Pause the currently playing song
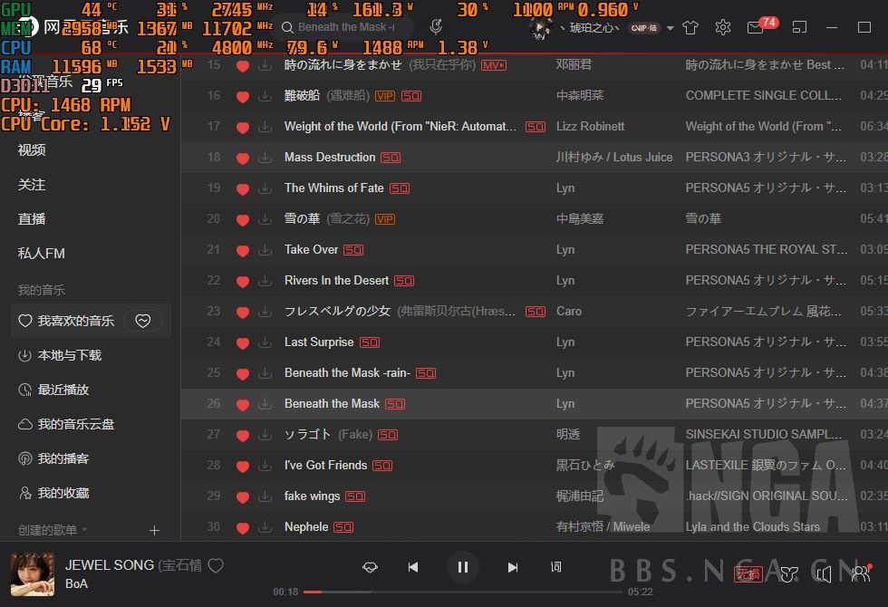 tap(462, 567)
